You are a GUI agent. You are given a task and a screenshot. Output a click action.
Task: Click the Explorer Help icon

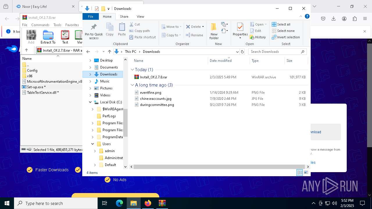click(307, 17)
